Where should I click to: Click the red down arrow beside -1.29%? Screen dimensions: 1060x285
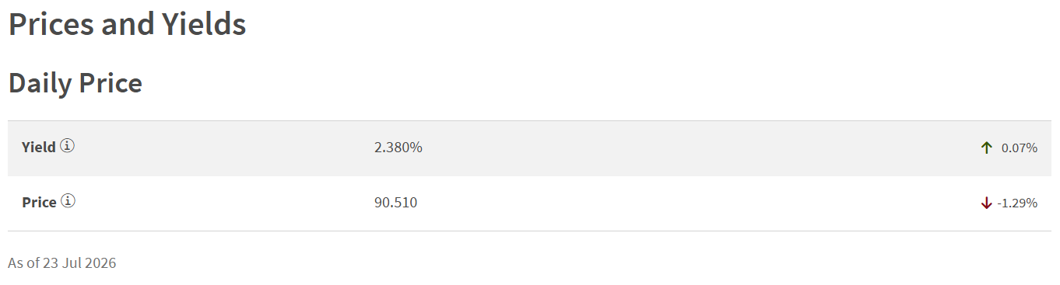tap(987, 203)
